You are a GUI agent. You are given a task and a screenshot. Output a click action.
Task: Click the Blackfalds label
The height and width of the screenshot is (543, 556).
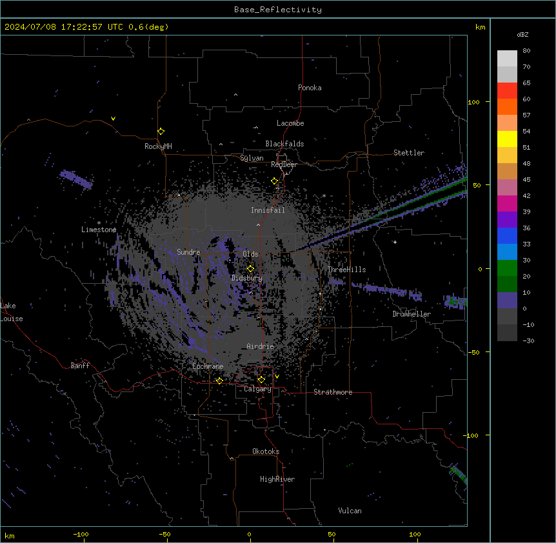point(284,144)
